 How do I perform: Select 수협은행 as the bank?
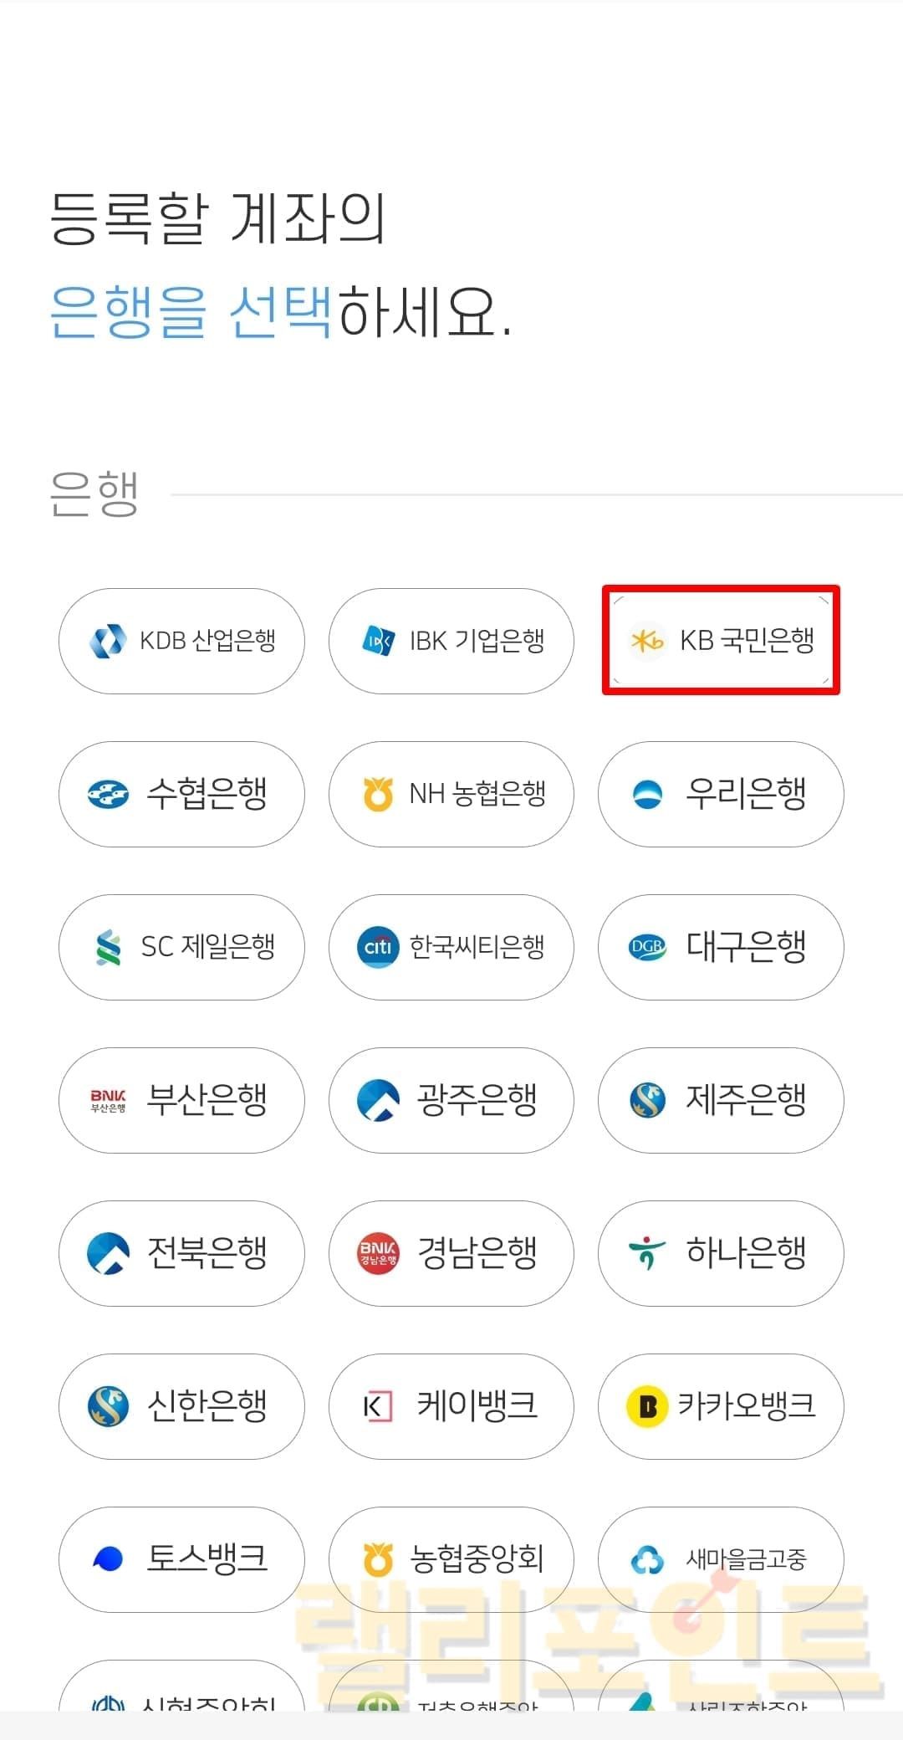[x=181, y=794]
